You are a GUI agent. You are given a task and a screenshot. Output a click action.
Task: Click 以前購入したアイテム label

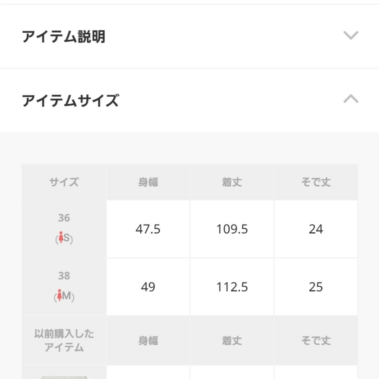click(64, 340)
